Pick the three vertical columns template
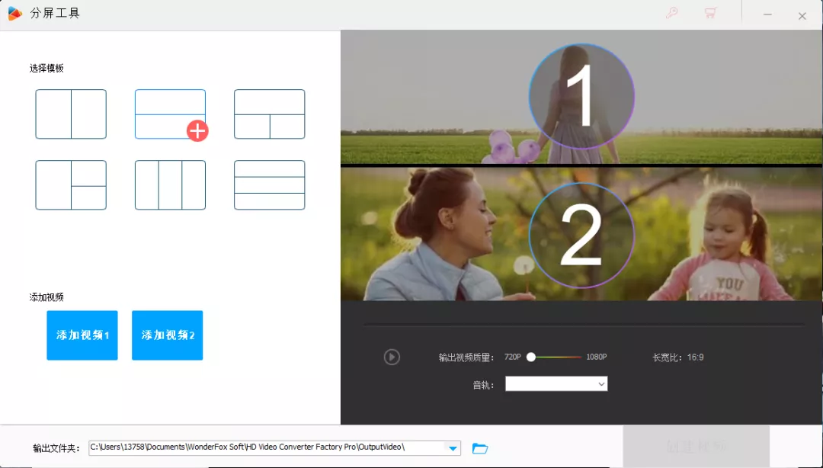The height and width of the screenshot is (468, 823). click(170, 185)
